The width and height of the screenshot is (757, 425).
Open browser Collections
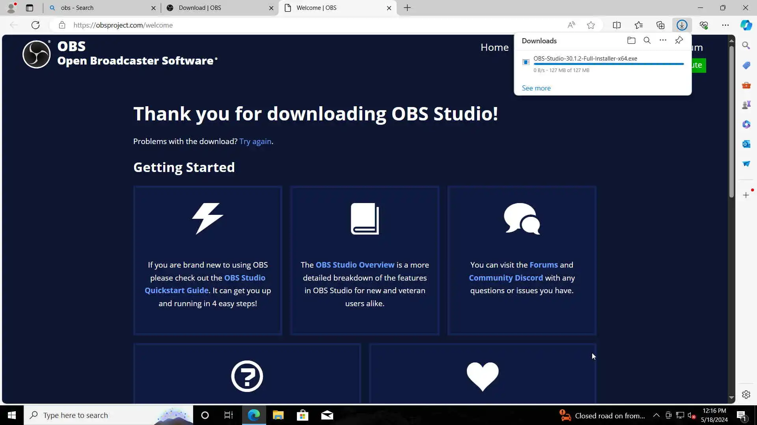pyautogui.click(x=660, y=25)
